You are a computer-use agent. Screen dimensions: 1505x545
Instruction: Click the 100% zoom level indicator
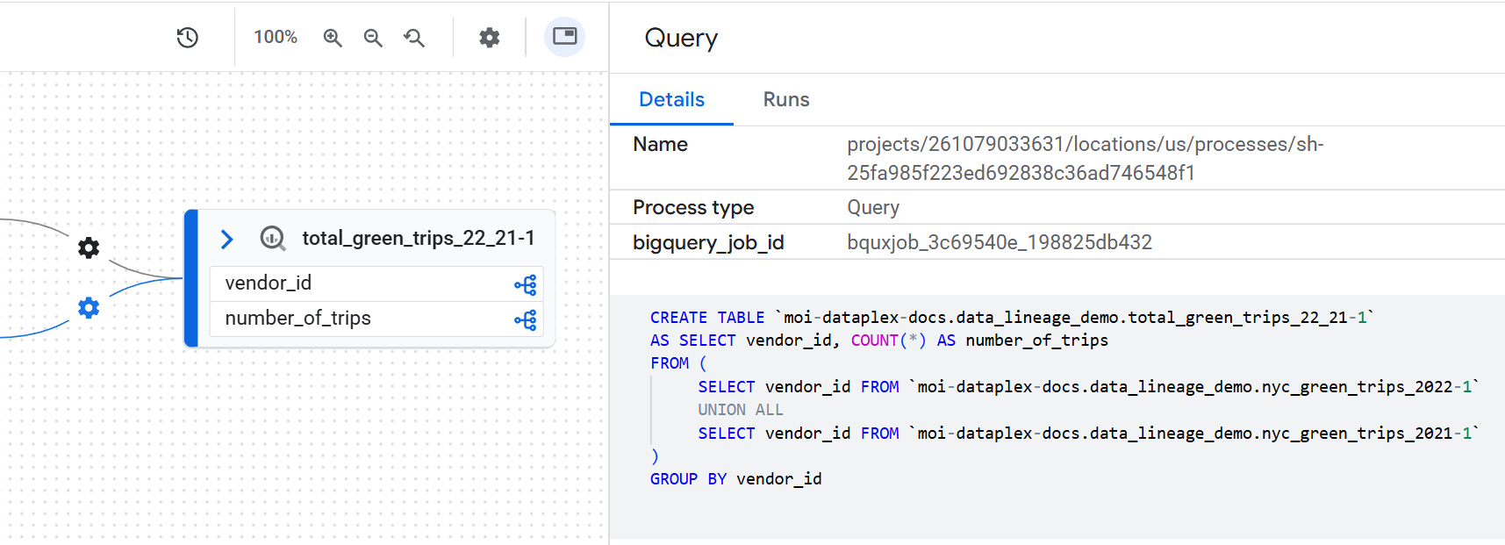coord(276,37)
